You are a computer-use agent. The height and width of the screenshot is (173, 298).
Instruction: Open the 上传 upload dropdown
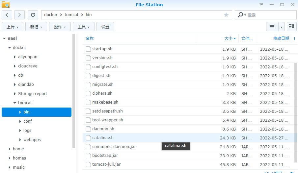click(13, 27)
